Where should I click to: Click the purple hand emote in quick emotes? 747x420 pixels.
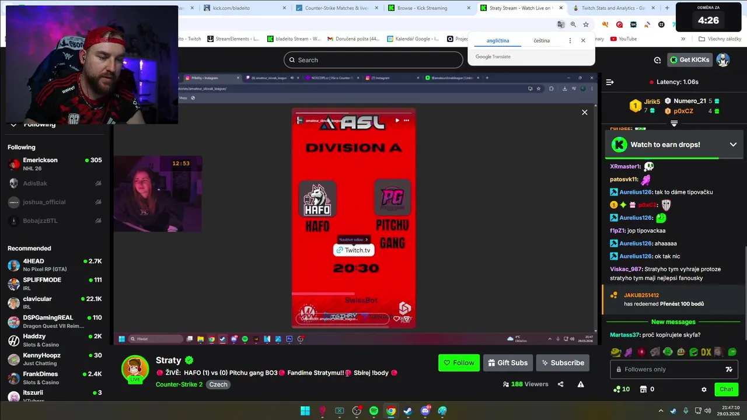[628, 352]
